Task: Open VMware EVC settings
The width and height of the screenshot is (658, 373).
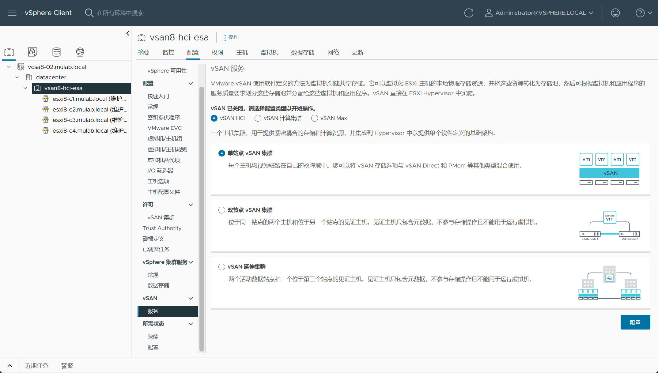Action: coord(164,128)
